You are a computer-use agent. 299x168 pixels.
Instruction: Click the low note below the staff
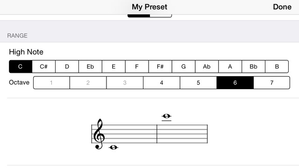click(x=114, y=147)
